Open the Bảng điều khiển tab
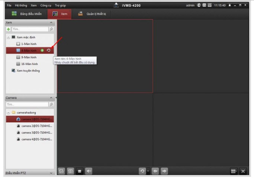 click(26, 14)
